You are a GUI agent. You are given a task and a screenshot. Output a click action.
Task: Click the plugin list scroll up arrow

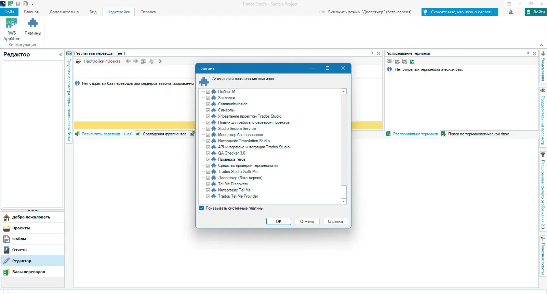[344, 92]
